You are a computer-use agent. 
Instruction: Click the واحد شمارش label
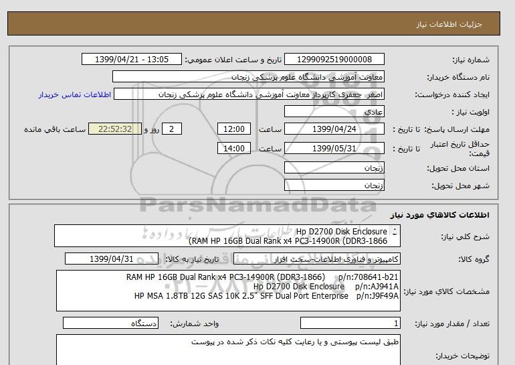(x=195, y=323)
